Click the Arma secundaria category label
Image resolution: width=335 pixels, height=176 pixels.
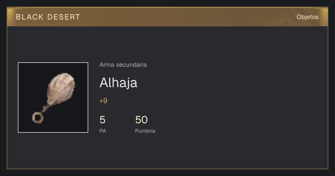pos(123,65)
